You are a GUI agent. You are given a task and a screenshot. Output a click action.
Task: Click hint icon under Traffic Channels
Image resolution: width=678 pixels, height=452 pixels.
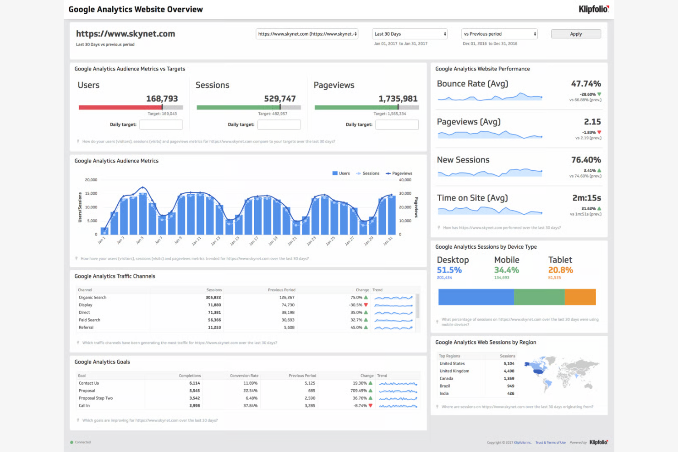click(x=78, y=343)
